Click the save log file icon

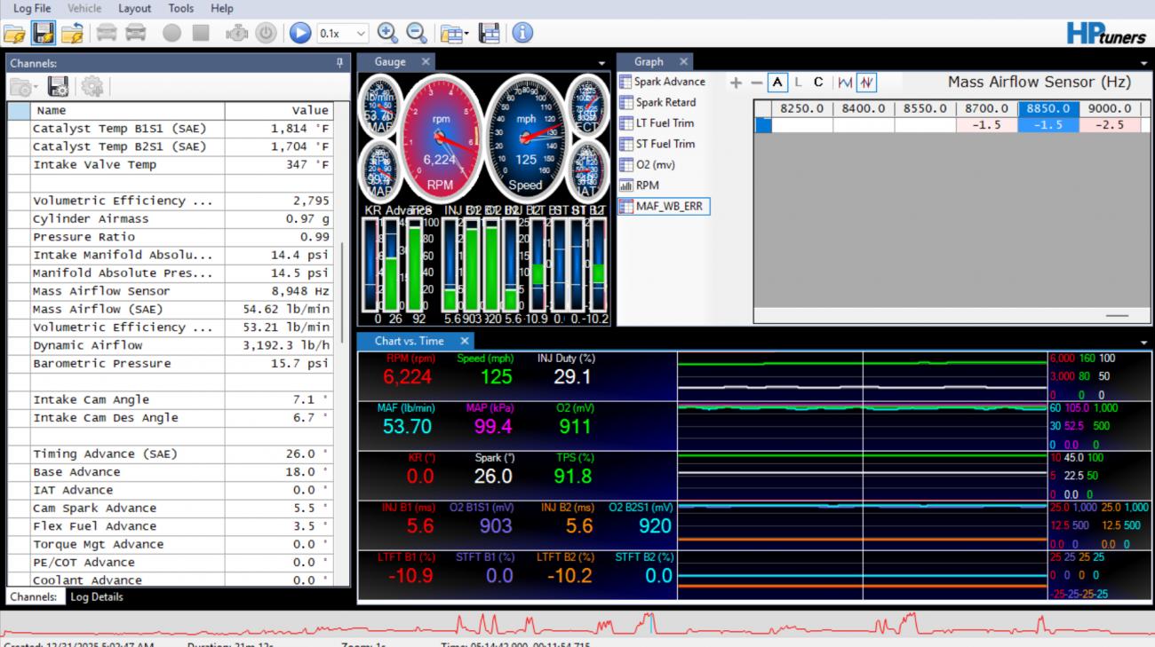pyautogui.click(x=44, y=34)
